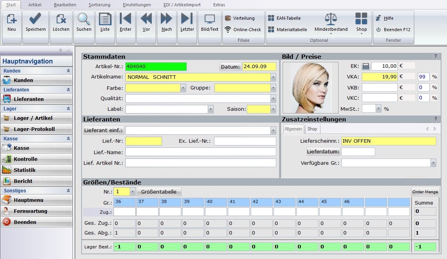The height and width of the screenshot is (259, 447).
Task: Open the EAN-Tabelle
Action: (x=285, y=18)
